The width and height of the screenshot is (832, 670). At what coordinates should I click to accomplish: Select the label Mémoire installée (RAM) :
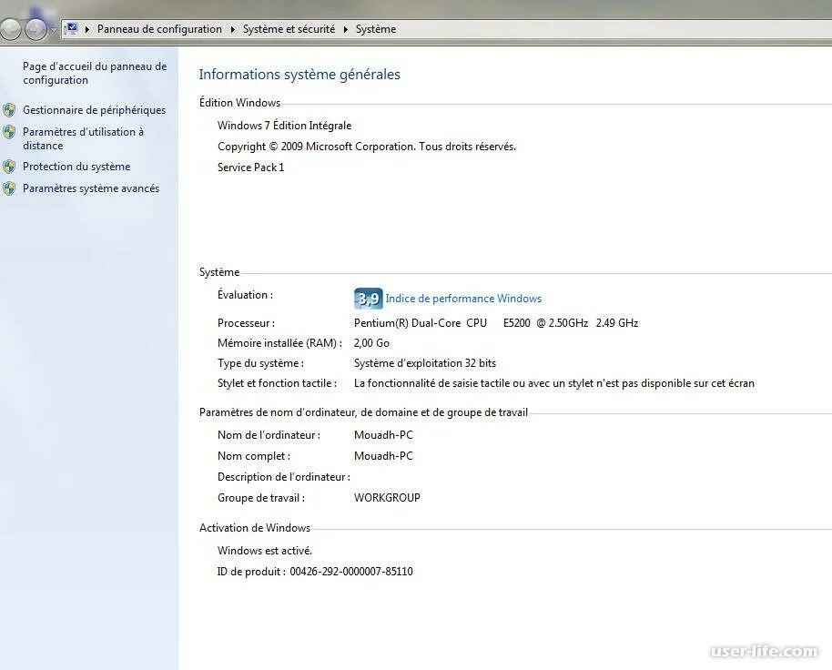(279, 343)
